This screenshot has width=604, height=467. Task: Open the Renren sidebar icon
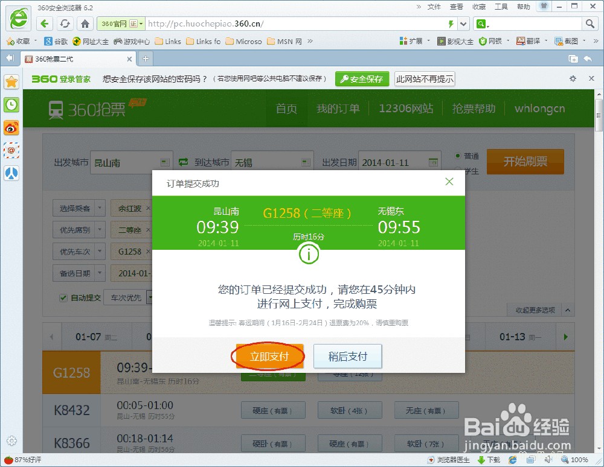click(x=11, y=173)
